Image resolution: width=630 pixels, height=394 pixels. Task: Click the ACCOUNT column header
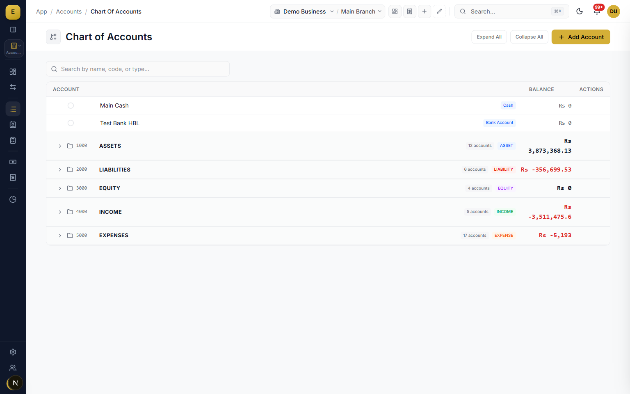pyautogui.click(x=66, y=89)
